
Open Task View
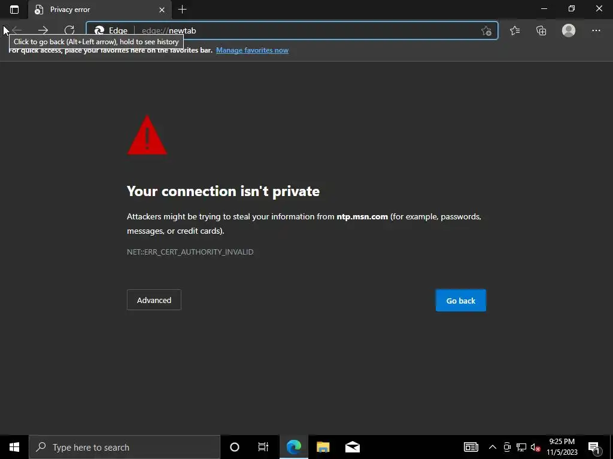point(263,447)
